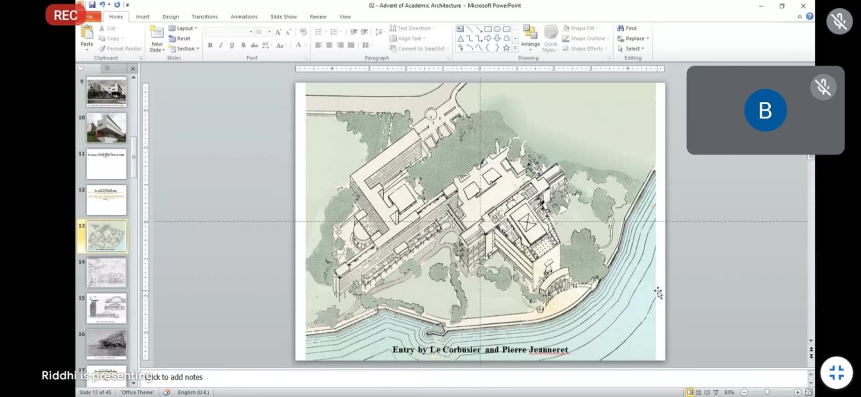This screenshot has height=397, width=861.
Task: Click the English (U.K.) language indicator
Action: point(193,392)
